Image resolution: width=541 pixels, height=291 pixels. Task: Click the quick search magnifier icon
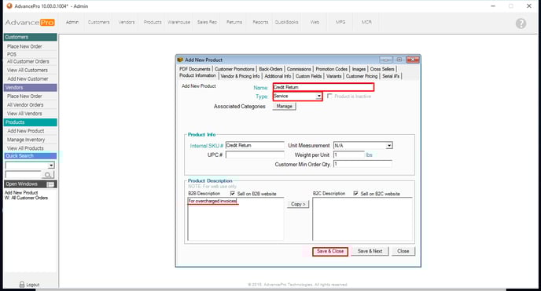click(x=48, y=175)
